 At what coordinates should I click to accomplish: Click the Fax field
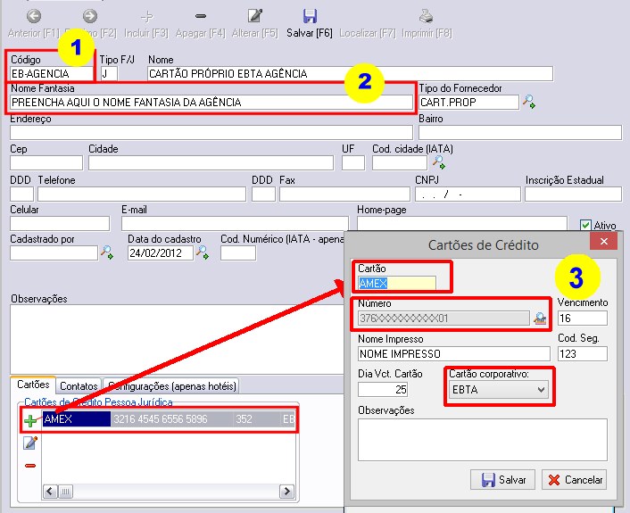click(x=344, y=194)
